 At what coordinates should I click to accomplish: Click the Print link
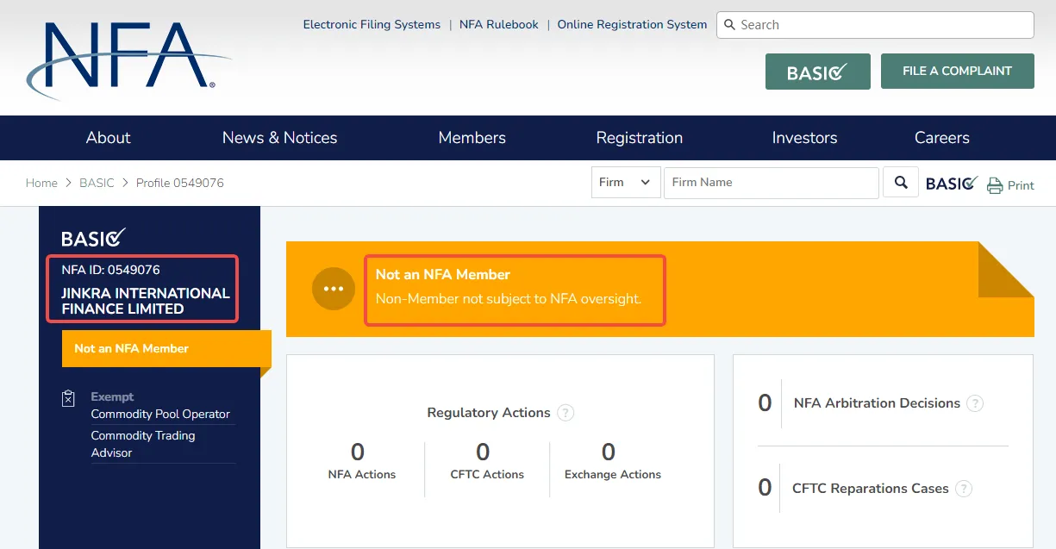[x=1021, y=185]
